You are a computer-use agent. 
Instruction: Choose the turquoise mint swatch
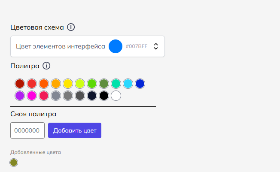tap(116, 84)
